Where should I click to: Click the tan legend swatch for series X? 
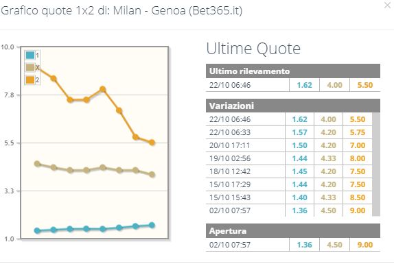[30, 67]
